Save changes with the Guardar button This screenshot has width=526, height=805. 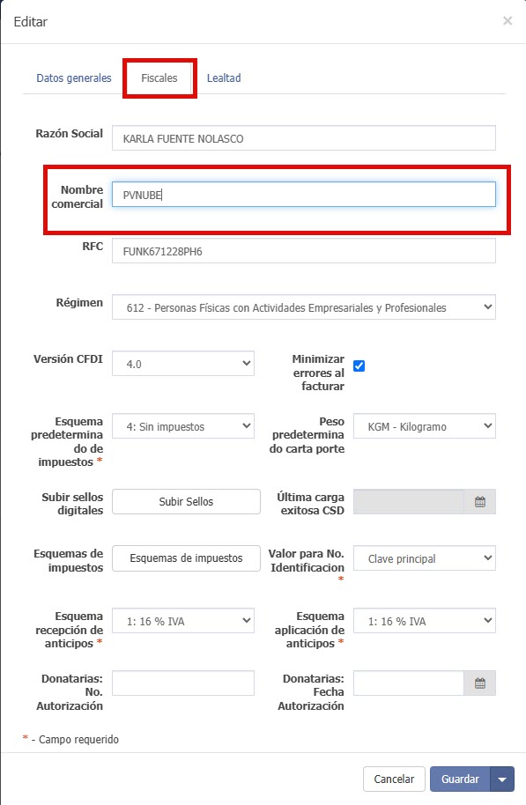click(460, 779)
